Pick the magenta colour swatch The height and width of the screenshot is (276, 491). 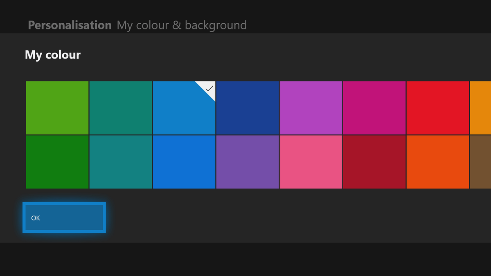click(374, 108)
